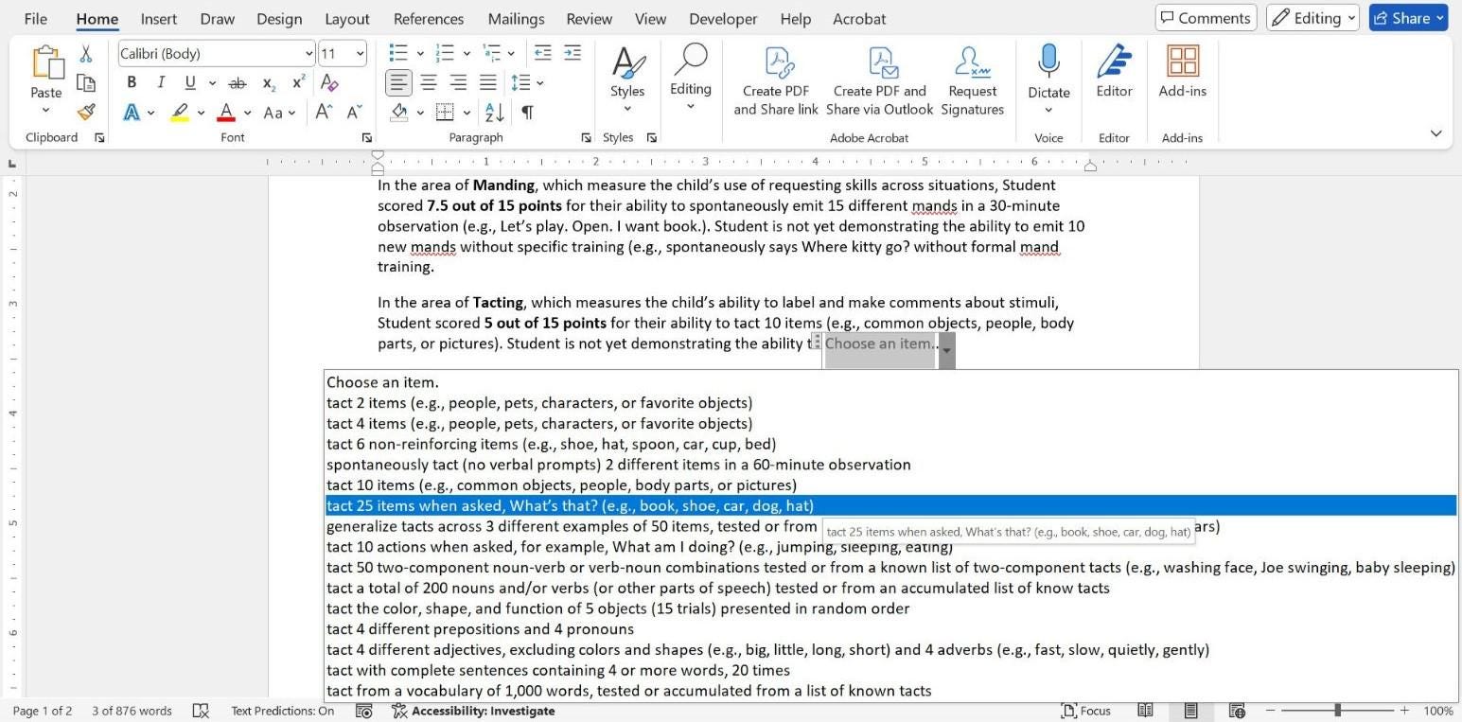Open the Editor pane
Viewport: 1462px width, 722px height.
[x=1114, y=76]
